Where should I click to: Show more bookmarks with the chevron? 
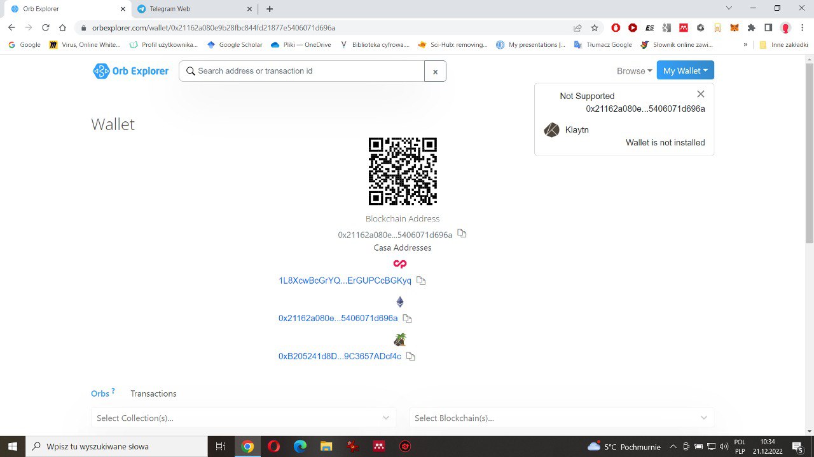[x=745, y=45]
